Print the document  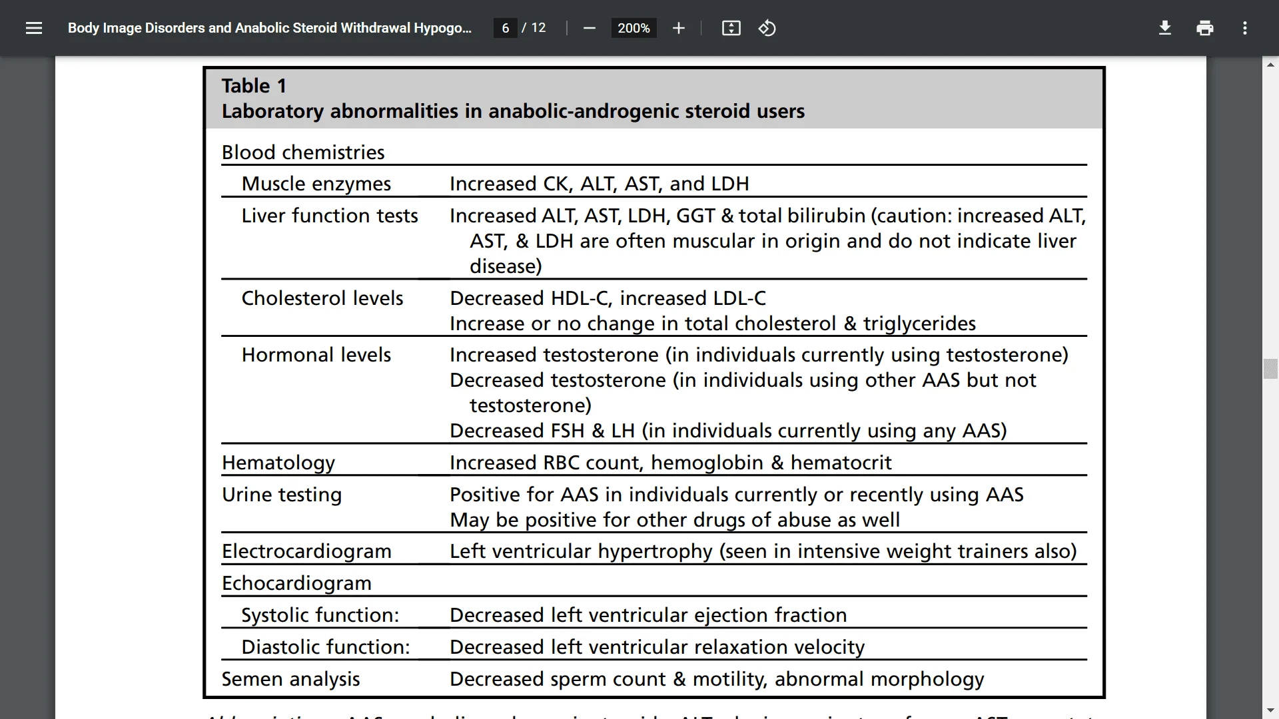pyautogui.click(x=1204, y=28)
